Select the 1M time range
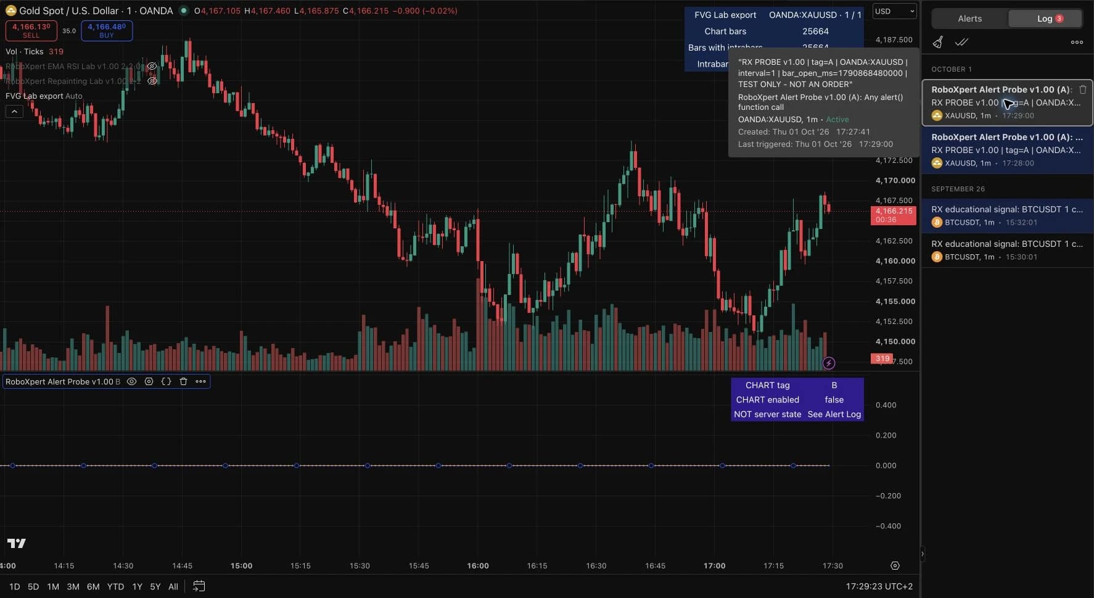This screenshot has height=598, width=1094. pyautogui.click(x=53, y=586)
